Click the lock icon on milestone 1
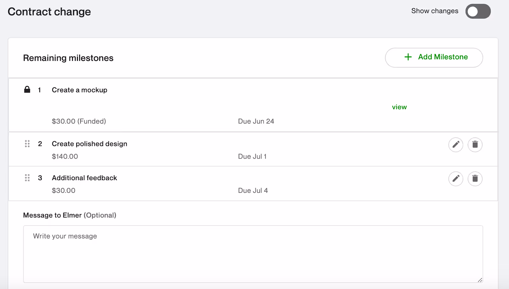 coord(27,89)
